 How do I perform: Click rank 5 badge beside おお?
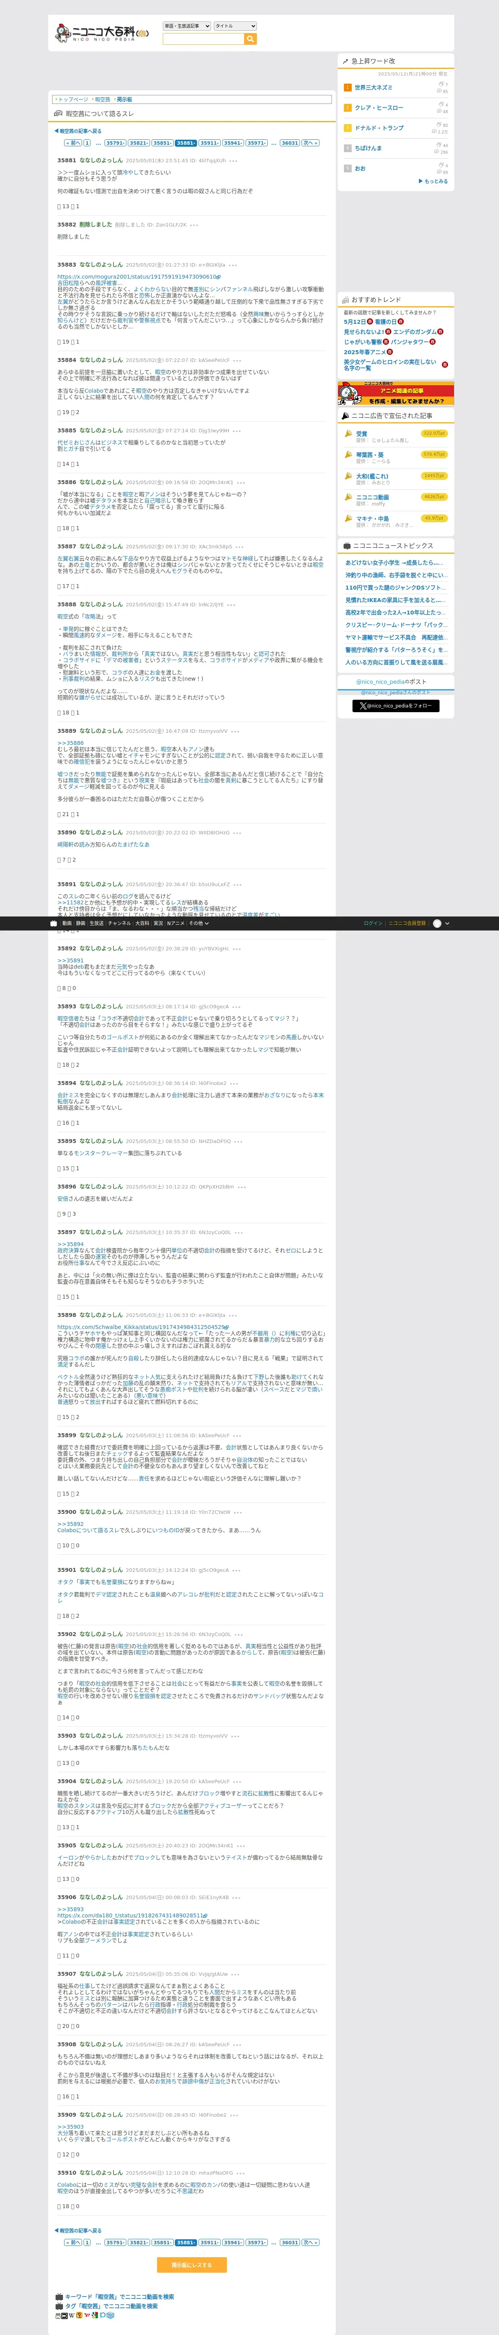coord(347,168)
